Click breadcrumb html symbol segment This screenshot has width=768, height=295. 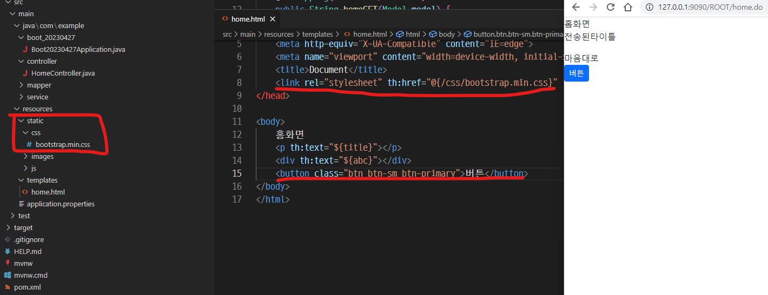click(x=408, y=34)
